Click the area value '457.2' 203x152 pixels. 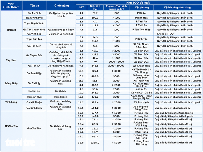95,51
